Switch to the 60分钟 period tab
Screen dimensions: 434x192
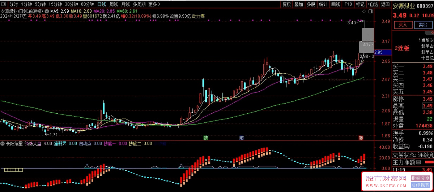click(88, 4)
